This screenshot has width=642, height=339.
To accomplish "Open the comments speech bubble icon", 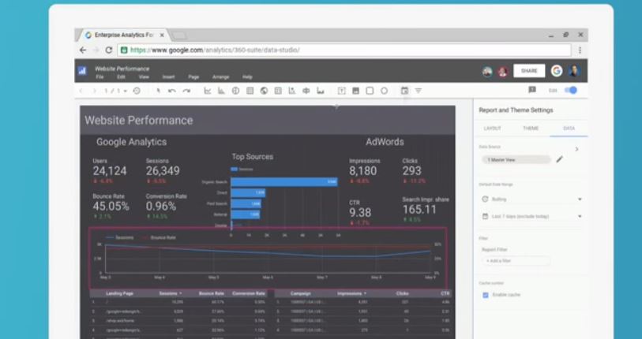I will 531,91.
